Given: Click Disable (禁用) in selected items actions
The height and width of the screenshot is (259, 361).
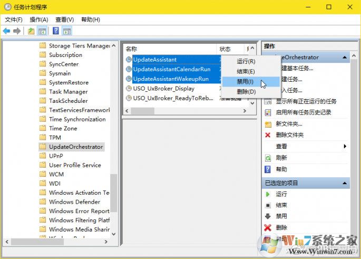Looking at the screenshot, I should tap(281, 216).
